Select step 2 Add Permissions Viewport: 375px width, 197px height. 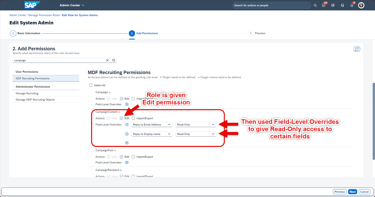144,33
